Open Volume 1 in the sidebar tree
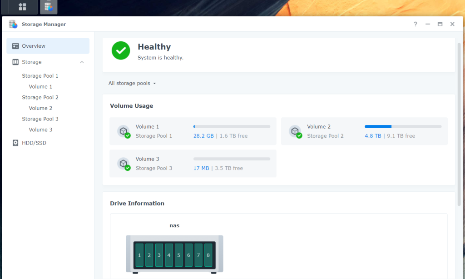Screen dimensions: 465x279 click(x=40, y=87)
